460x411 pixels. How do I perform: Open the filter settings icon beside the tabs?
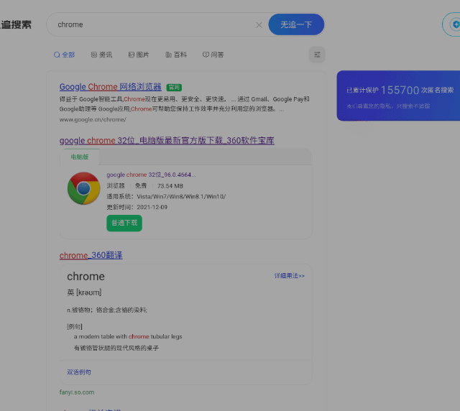click(317, 55)
